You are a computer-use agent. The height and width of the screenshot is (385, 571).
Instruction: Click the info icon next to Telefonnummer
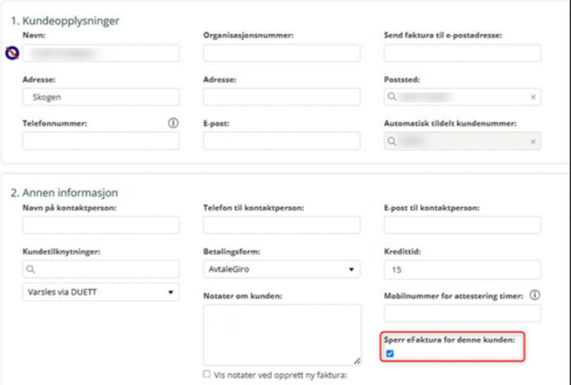click(173, 123)
